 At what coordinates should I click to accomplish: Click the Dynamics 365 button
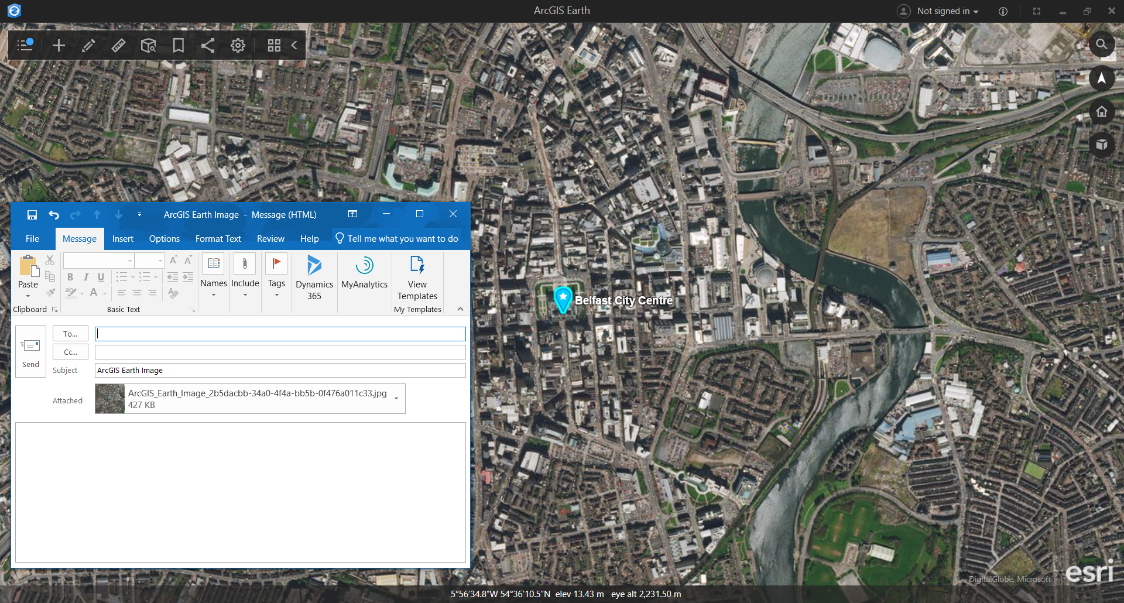314,277
